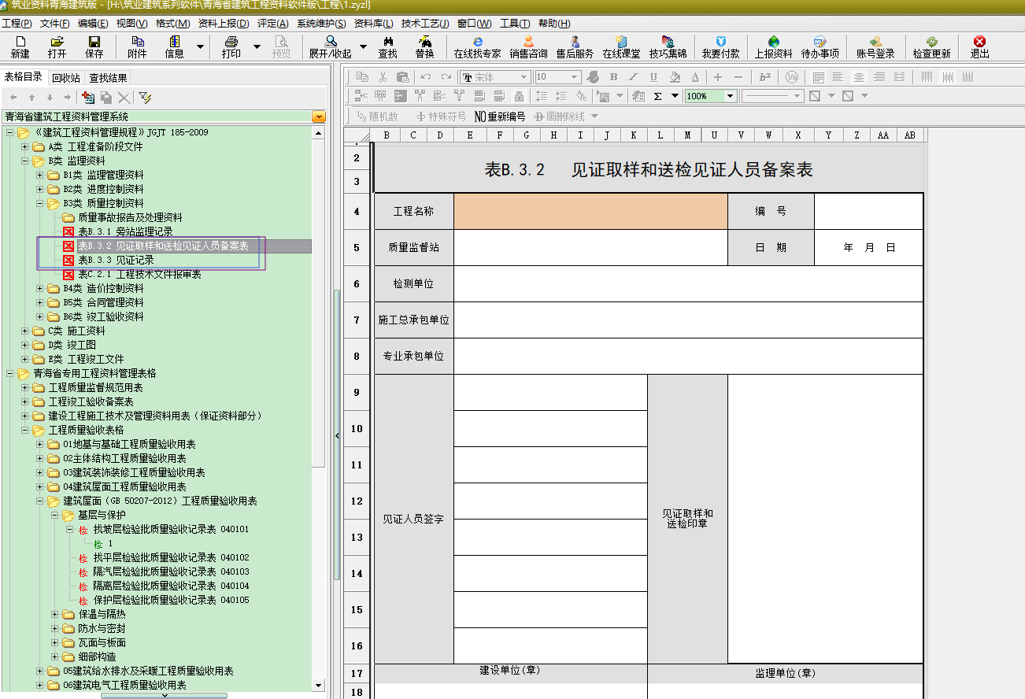
Task: Toggle superscript b² formatting
Action: [x=764, y=77]
